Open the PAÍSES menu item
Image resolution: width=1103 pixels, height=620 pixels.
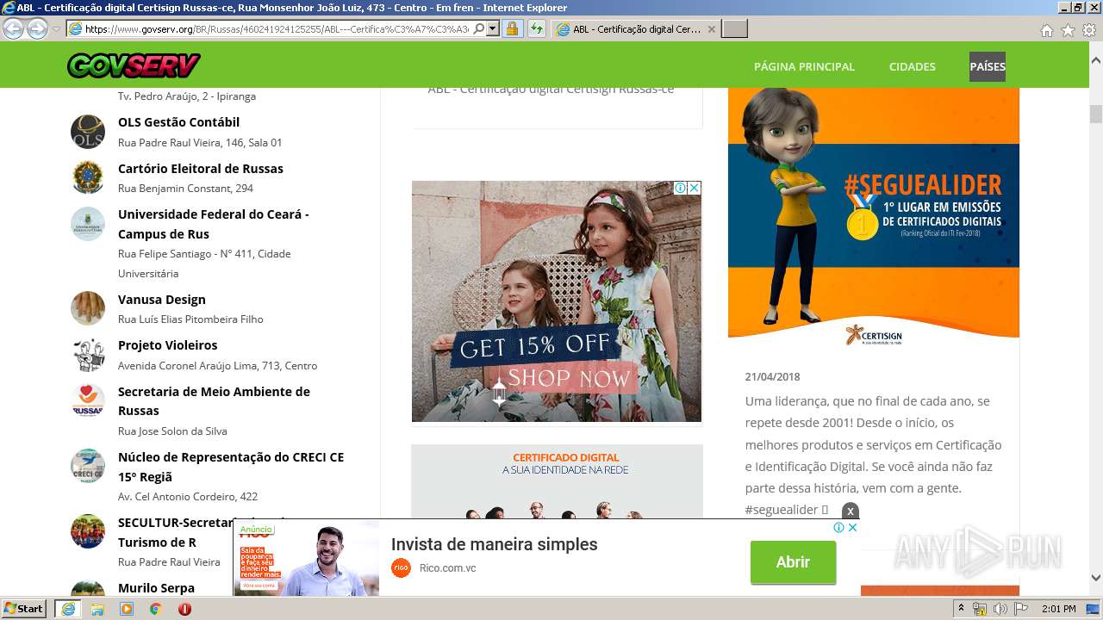(988, 66)
